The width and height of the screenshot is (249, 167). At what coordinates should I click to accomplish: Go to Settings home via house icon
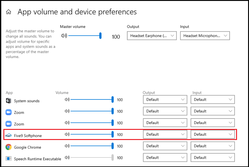[x=9, y=12]
